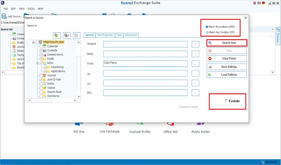Image resolution: width=281 pixels, height=165 pixels.
Task: Switch language with the French flag icon
Action: point(259,3)
